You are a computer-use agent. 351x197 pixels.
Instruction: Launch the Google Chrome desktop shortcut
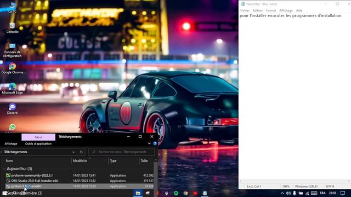click(x=12, y=68)
